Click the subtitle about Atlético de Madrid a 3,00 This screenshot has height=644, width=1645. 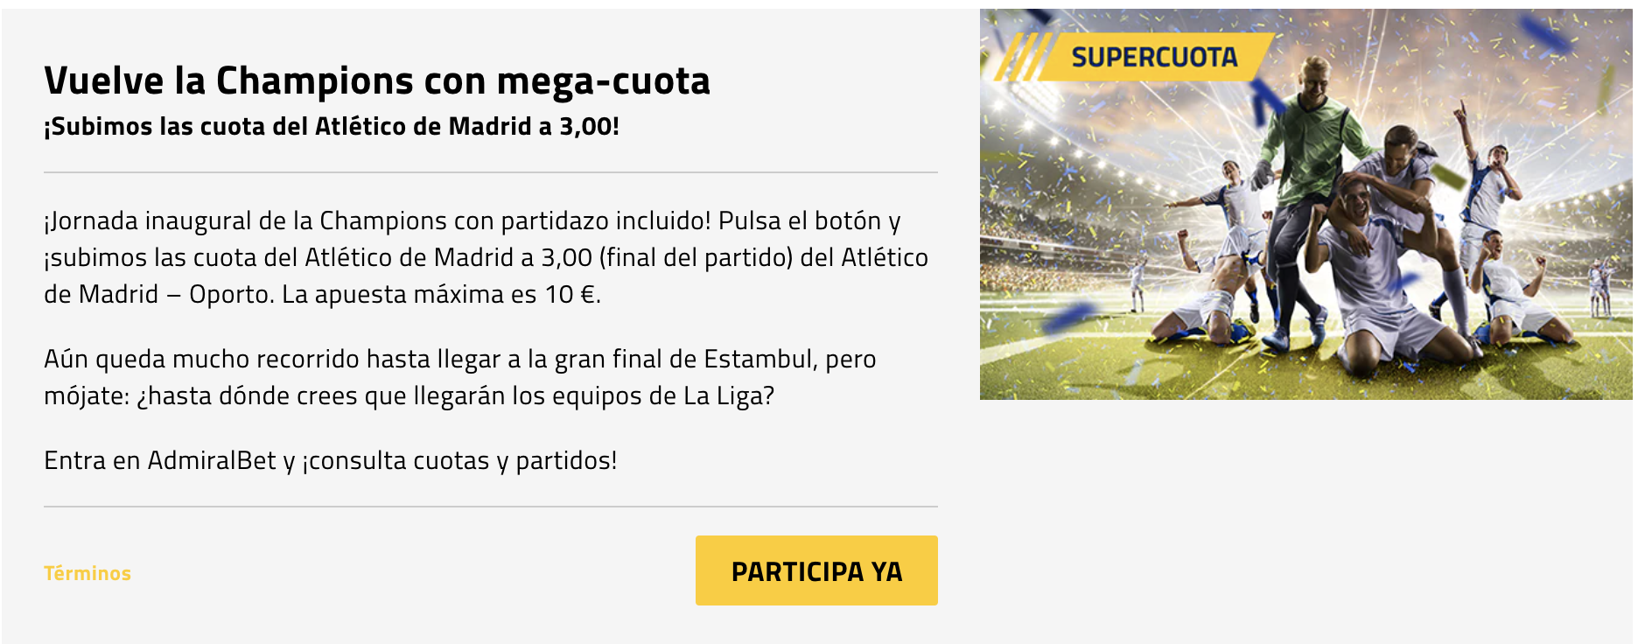tap(332, 127)
